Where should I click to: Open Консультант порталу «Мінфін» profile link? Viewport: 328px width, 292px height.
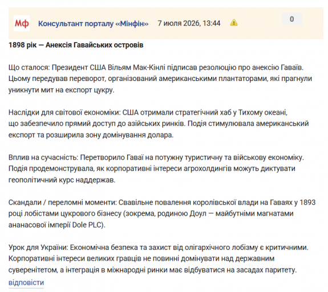94,23
